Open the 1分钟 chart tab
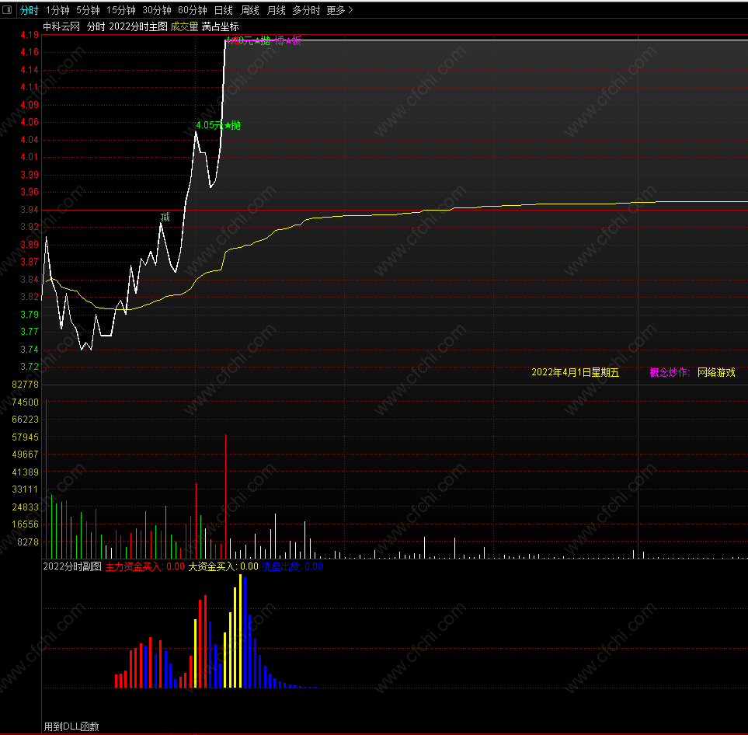 (x=57, y=10)
